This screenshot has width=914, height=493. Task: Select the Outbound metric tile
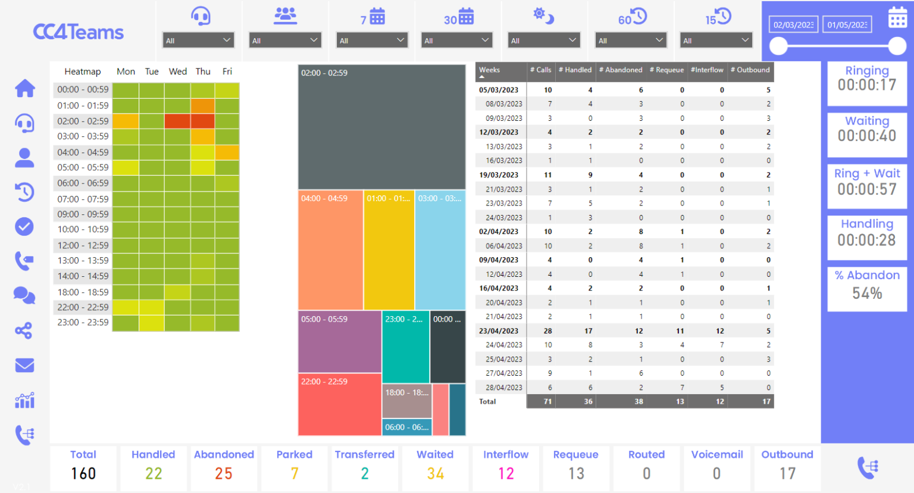tap(787, 467)
